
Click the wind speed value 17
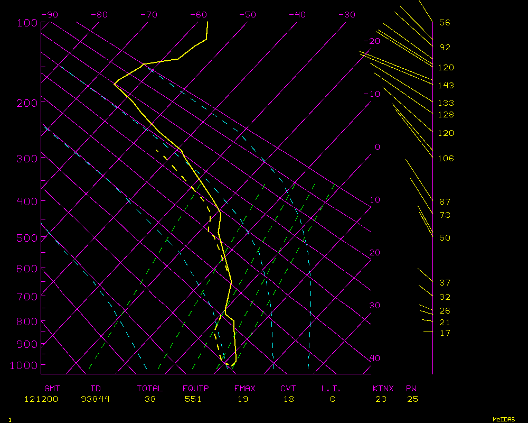[445, 333]
